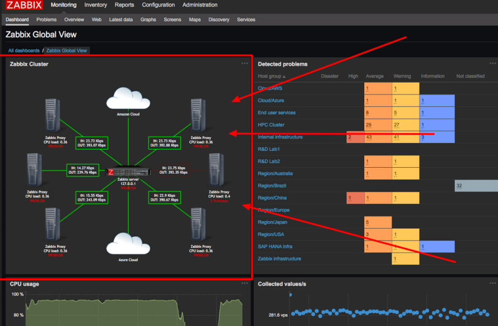The width and height of the screenshot is (498, 326).
Task: Sort the table by Host group column
Action: [271, 76]
